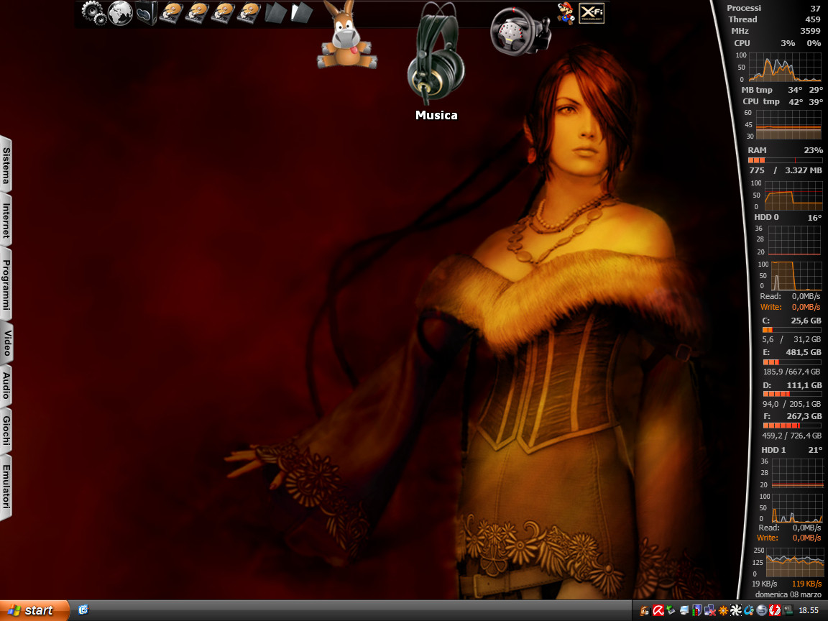This screenshot has height=621, width=828.
Task: Open the racing steering wheel icon
Action: click(520, 31)
